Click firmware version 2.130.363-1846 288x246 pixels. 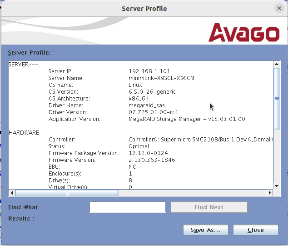152,160
